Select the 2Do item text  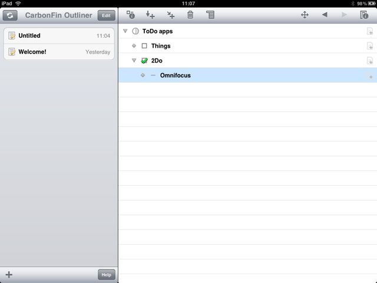(157, 61)
